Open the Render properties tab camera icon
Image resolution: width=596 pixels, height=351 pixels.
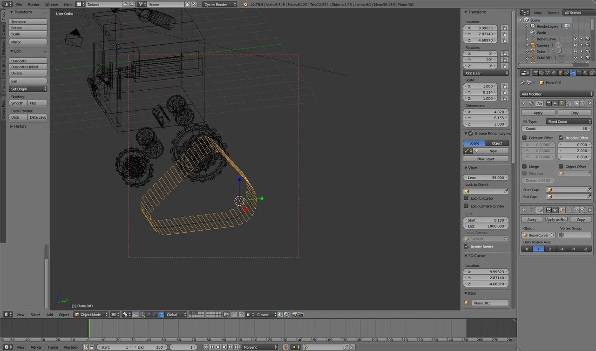(535, 73)
